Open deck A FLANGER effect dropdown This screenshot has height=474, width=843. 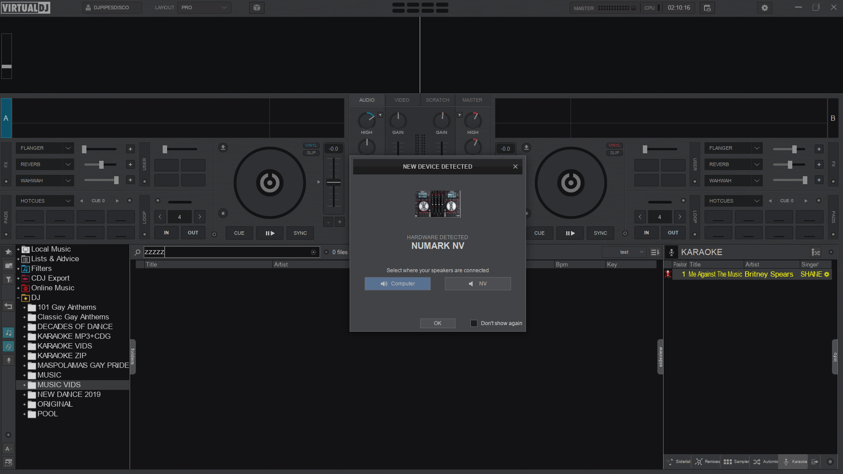coord(45,148)
